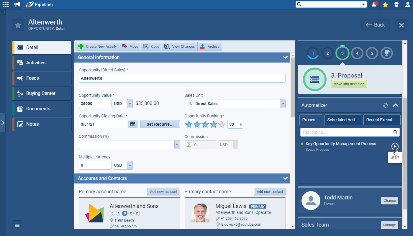The width and height of the screenshot is (413, 236).
Task: Switch to Scheduled Activities tab
Action: pos(342,120)
